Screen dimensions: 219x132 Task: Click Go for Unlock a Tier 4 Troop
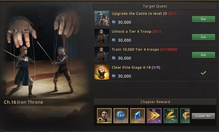[204, 37]
